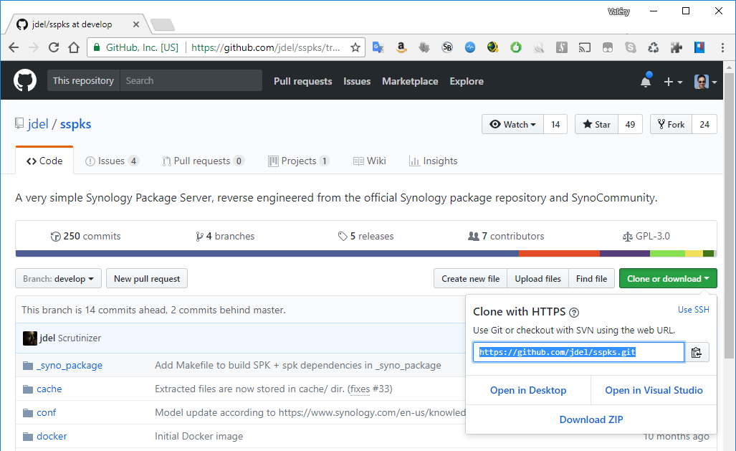736x451 pixels.
Task: Click the This repository search scope
Action: pos(83,80)
